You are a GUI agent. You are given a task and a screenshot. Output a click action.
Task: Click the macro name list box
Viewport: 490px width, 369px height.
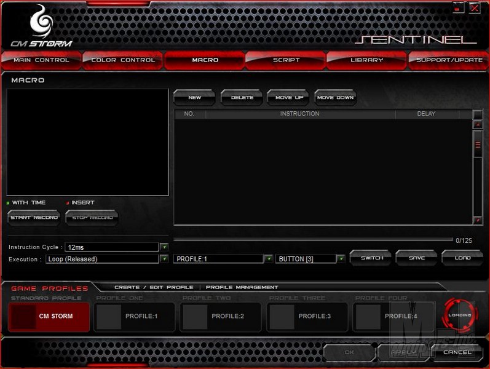click(x=87, y=142)
